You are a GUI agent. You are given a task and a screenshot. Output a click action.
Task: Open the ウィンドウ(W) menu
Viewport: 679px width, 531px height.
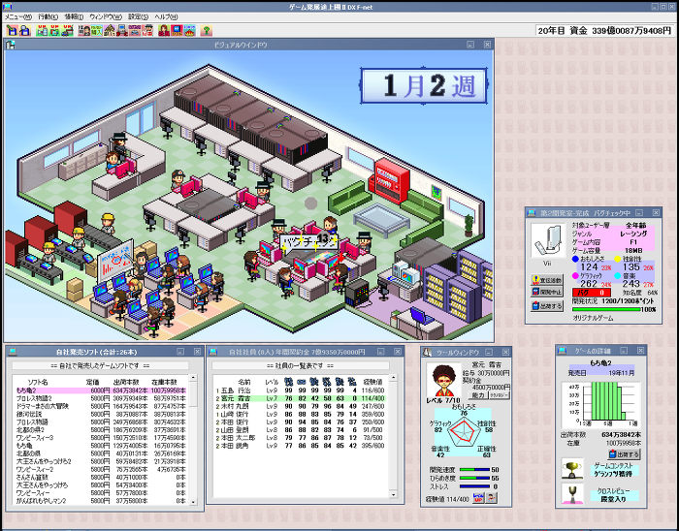tap(106, 16)
